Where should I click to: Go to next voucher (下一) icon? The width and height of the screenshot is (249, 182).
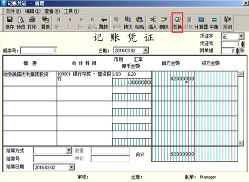[81, 23]
